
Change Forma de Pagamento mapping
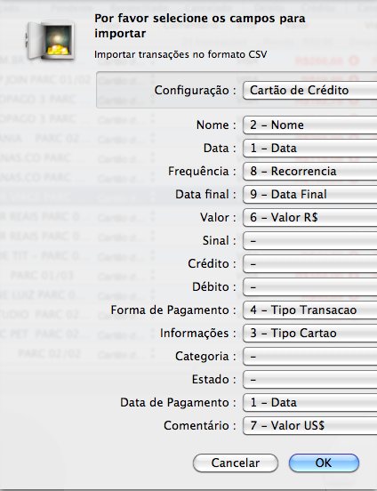pyautogui.click(x=310, y=310)
